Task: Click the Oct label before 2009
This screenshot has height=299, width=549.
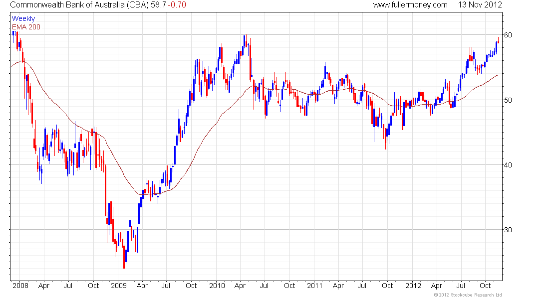Action: tap(93, 286)
